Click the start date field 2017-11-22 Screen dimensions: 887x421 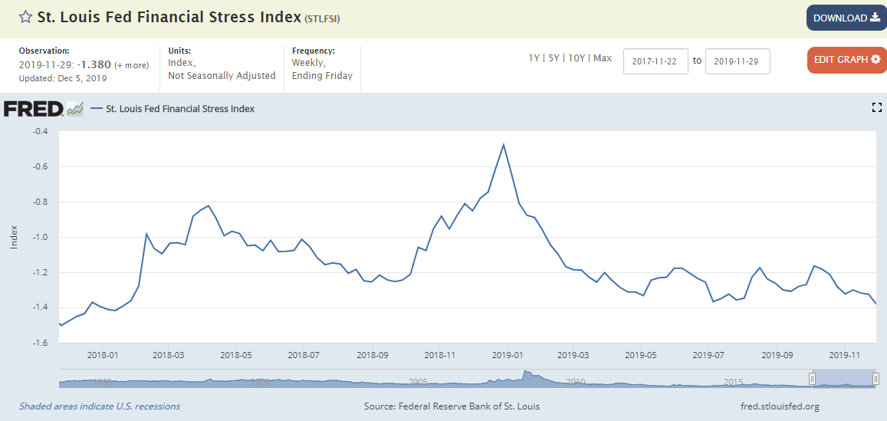point(655,61)
